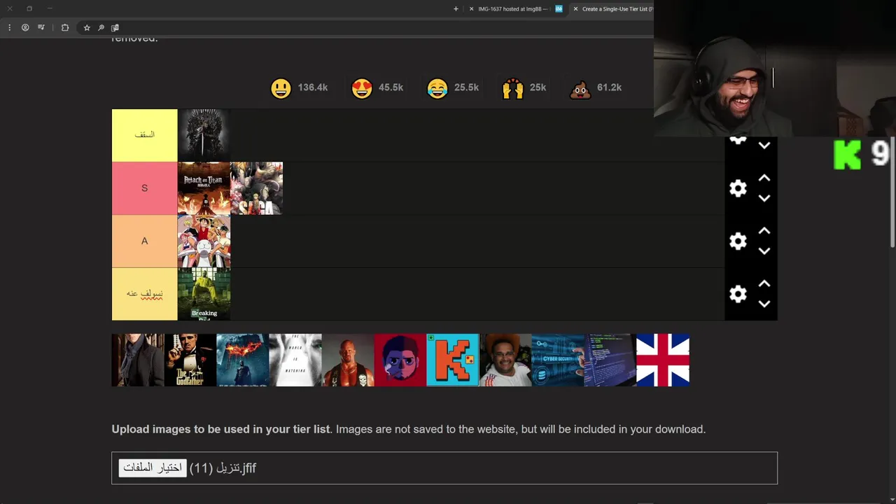Viewport: 896px width, 504px height.
Task: Click the translate page icon in address bar
Action: click(x=115, y=27)
